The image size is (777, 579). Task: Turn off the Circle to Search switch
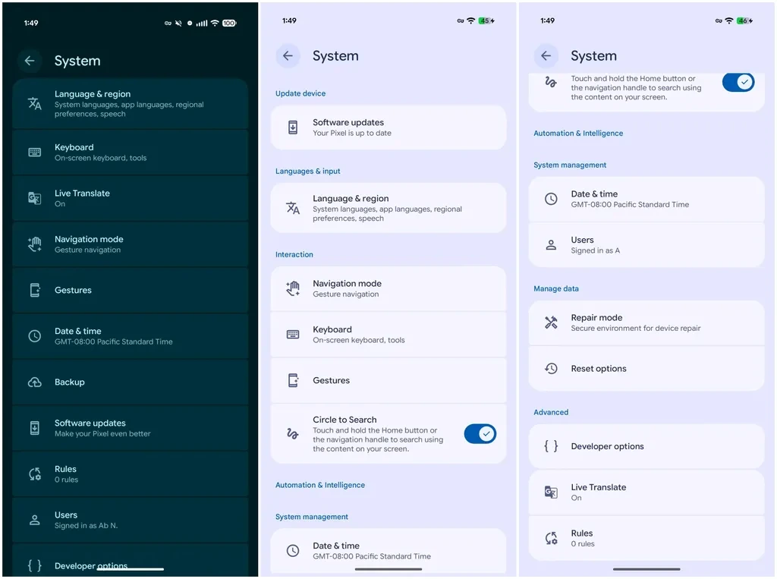[480, 434]
